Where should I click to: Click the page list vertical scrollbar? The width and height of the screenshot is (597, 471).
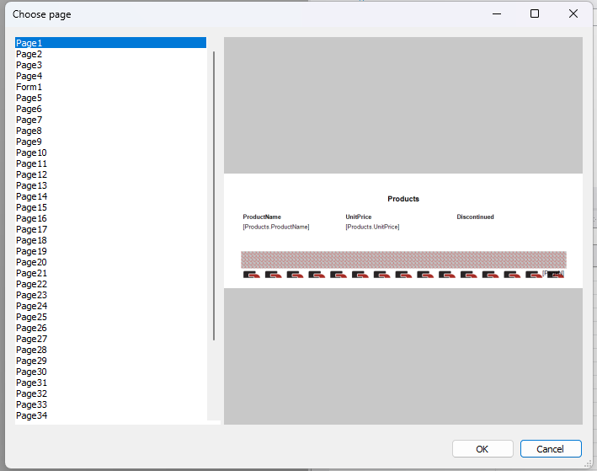pos(214,194)
